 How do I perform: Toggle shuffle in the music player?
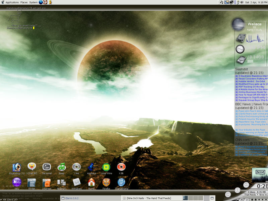242,199
